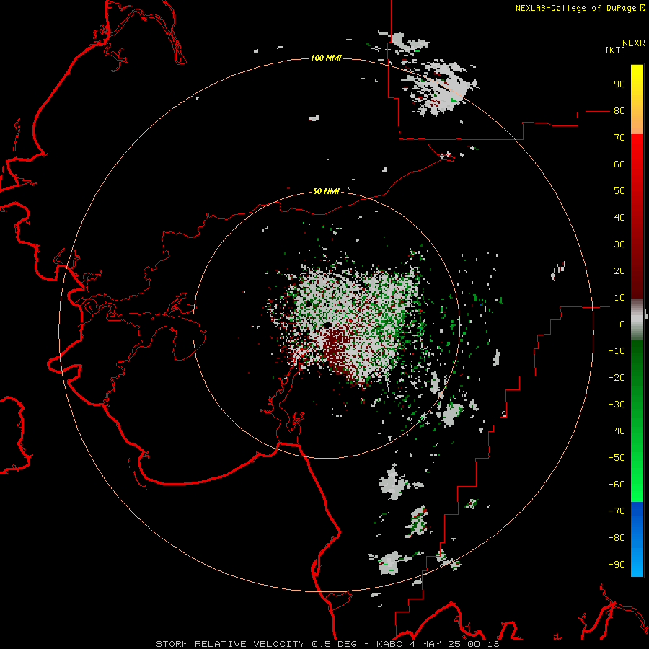Click the 40 value on the velocity scale
649x649 pixels.
(x=619, y=218)
